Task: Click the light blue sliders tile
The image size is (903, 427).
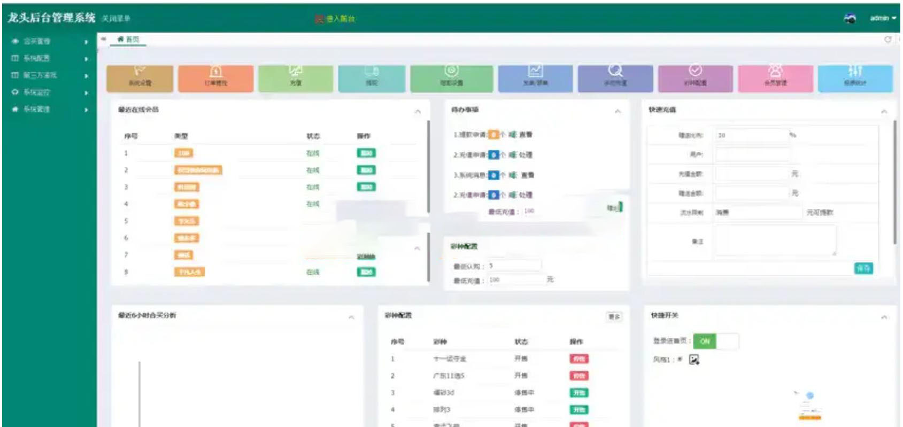Action: (x=855, y=78)
